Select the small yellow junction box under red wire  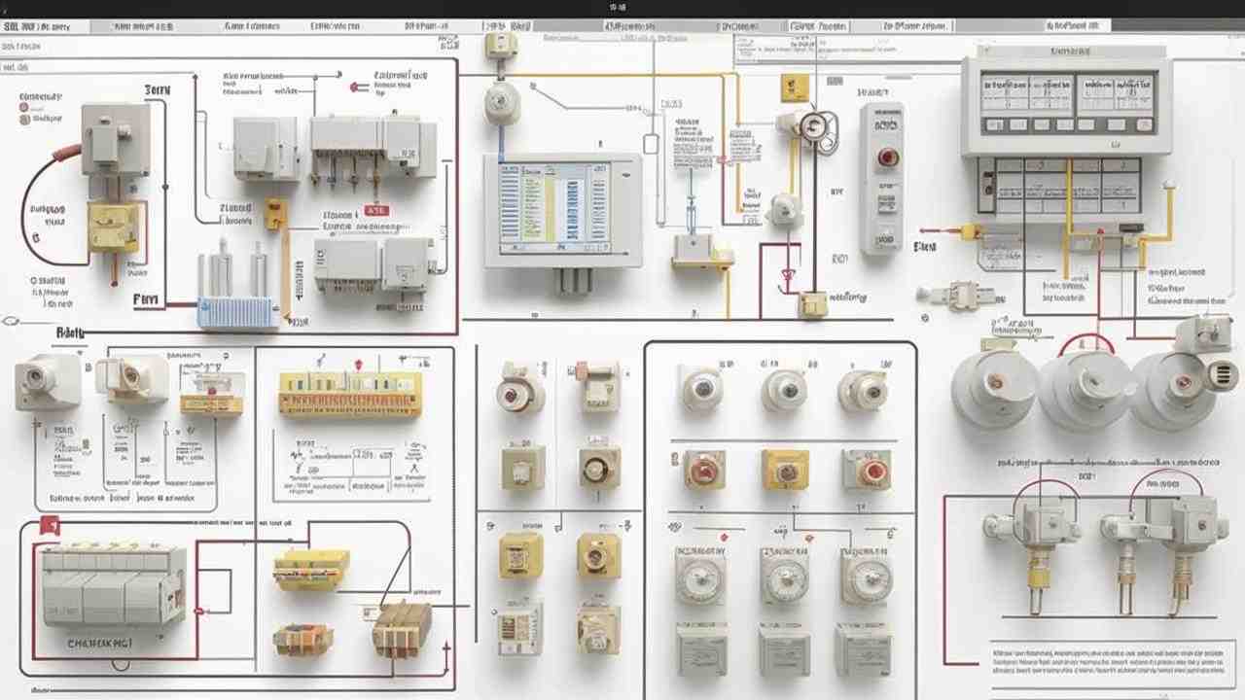[x=812, y=305]
